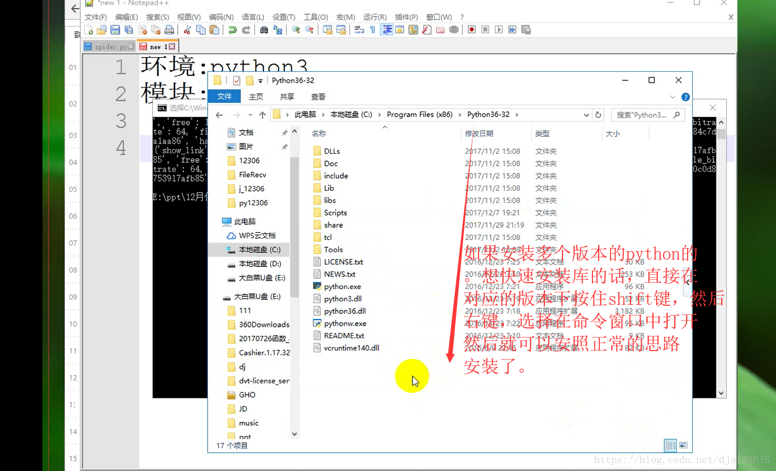
Task: Click the Zoom In icon in Notepad++
Action: [296, 30]
